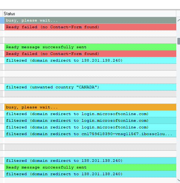Select the "Ready failed" row just below the gray busy row
The width and height of the screenshot is (180, 183).
(x=90, y=27)
